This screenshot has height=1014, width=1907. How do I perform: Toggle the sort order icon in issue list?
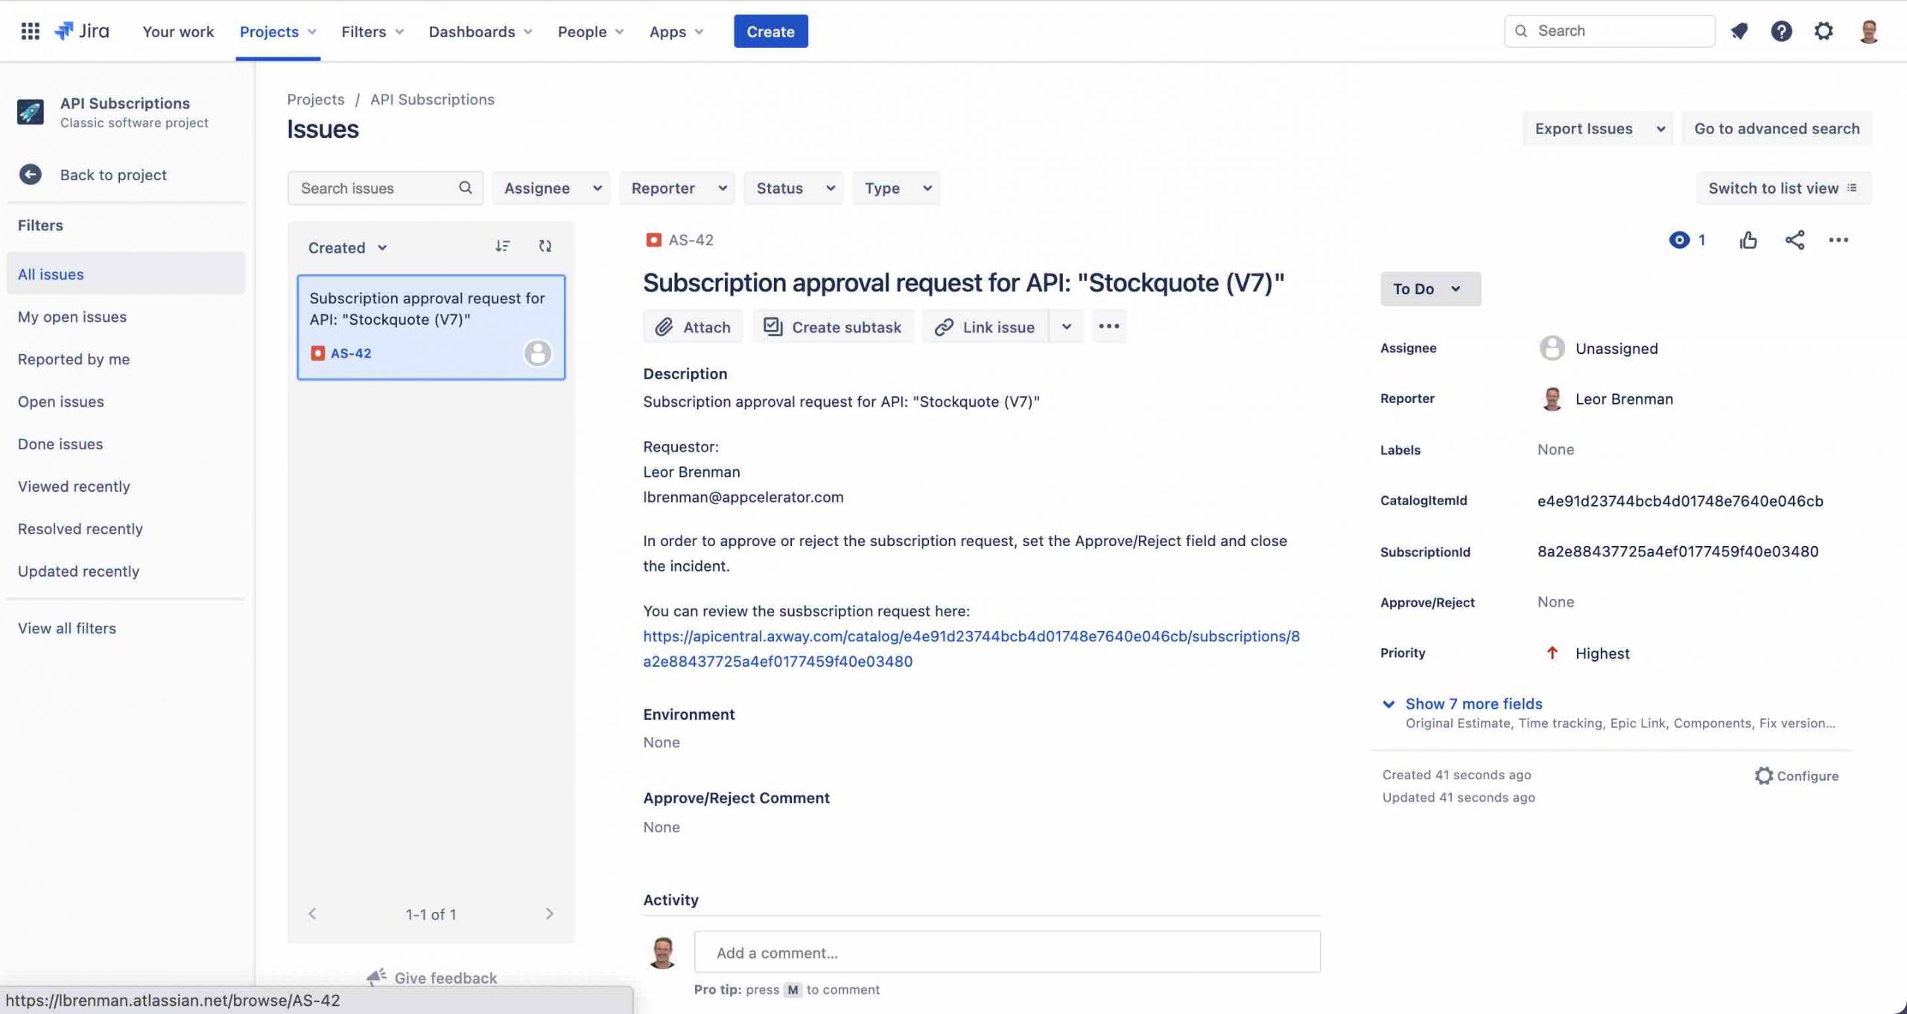[x=503, y=246]
